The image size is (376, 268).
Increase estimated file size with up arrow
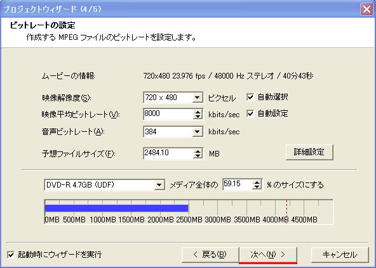tap(198, 151)
